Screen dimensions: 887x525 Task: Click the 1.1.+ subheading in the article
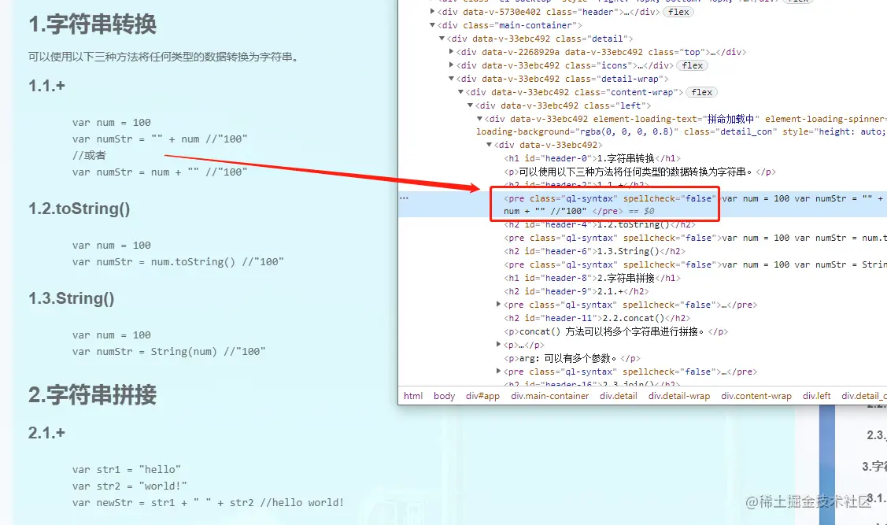tap(47, 86)
